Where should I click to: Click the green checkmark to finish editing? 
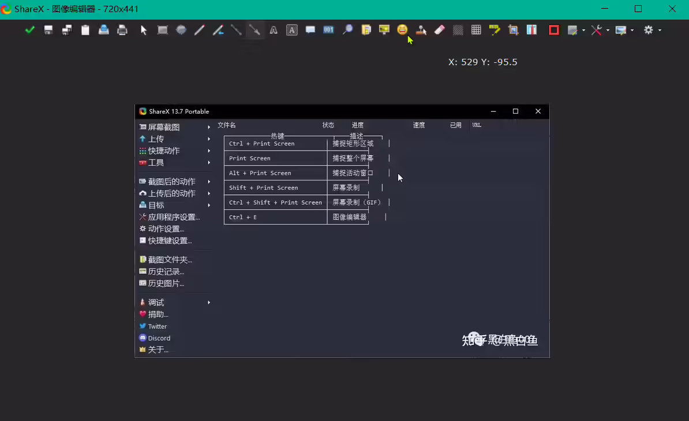point(30,30)
